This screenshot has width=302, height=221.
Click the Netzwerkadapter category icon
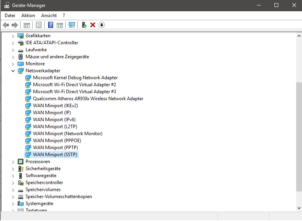[21, 71]
